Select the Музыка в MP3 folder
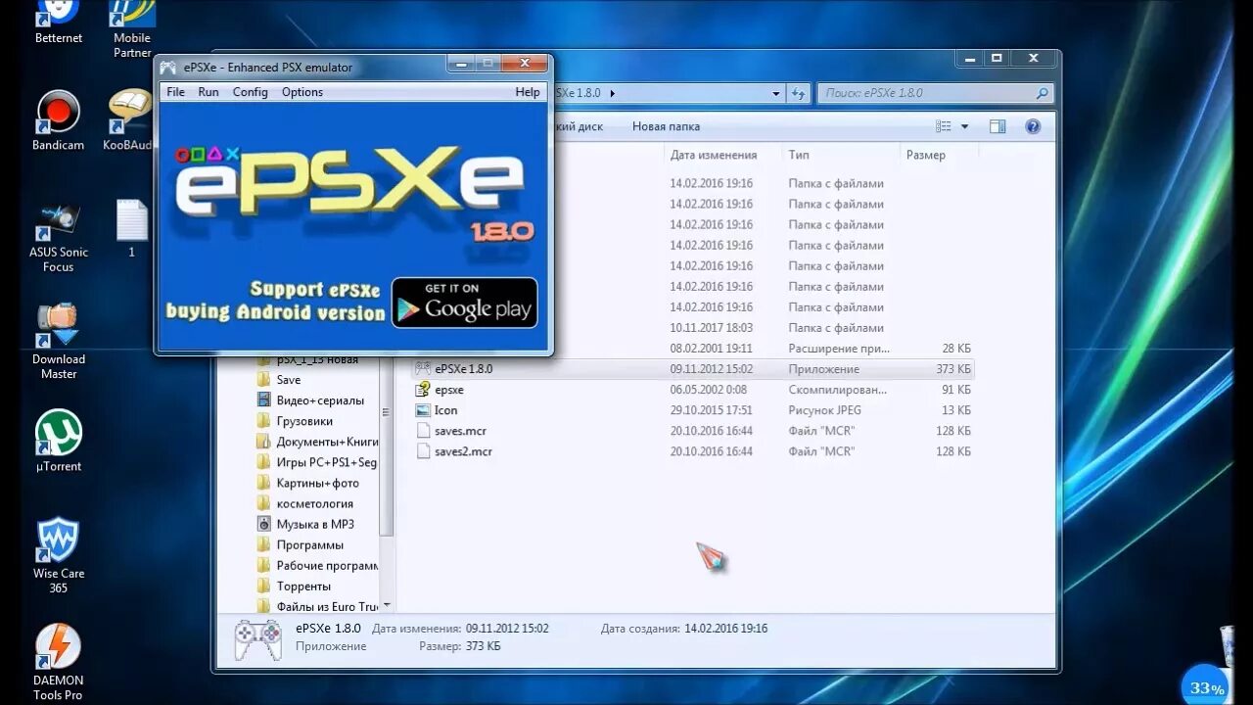The width and height of the screenshot is (1253, 705). click(315, 524)
